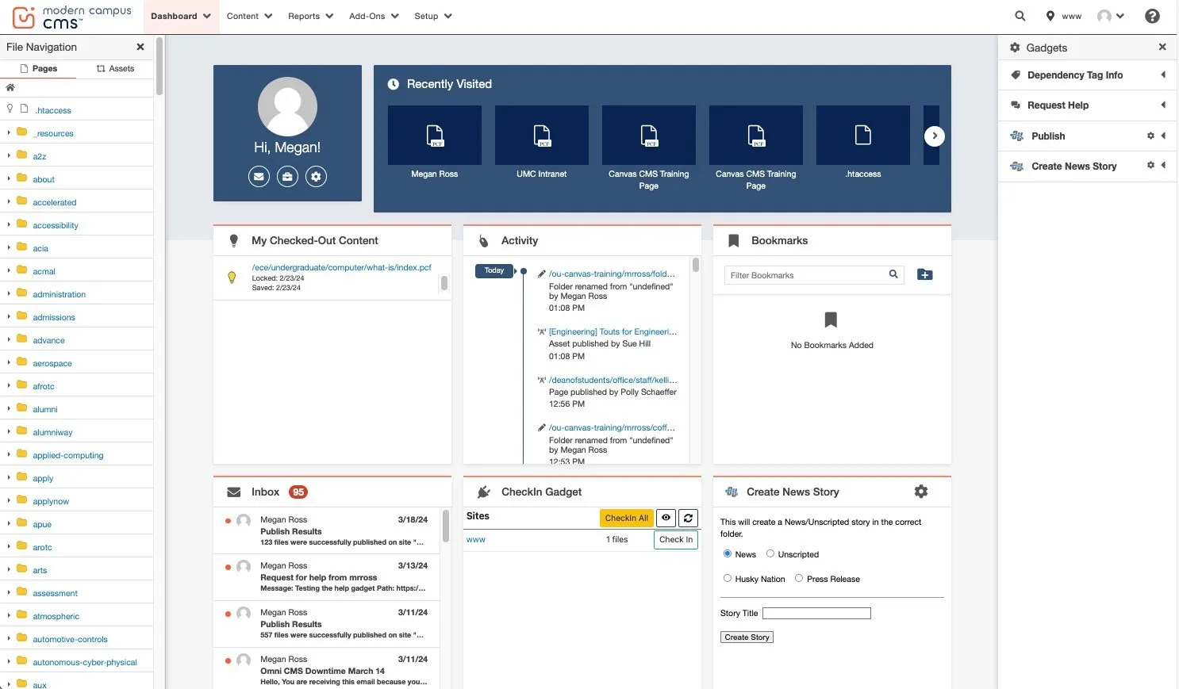Screen dimensions: 1179x689
Task: Expand the Request Help gadget
Action: 1164,105
